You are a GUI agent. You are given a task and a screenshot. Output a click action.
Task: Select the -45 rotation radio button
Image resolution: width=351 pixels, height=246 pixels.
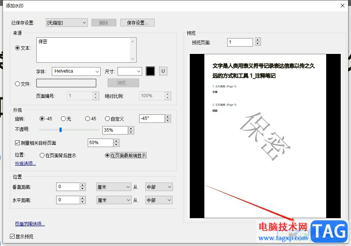[x=42, y=119]
